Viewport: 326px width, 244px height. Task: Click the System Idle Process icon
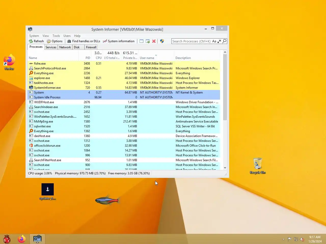point(31,97)
